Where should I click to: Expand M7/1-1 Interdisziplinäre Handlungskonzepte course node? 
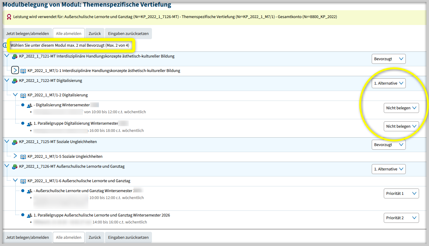15,70
